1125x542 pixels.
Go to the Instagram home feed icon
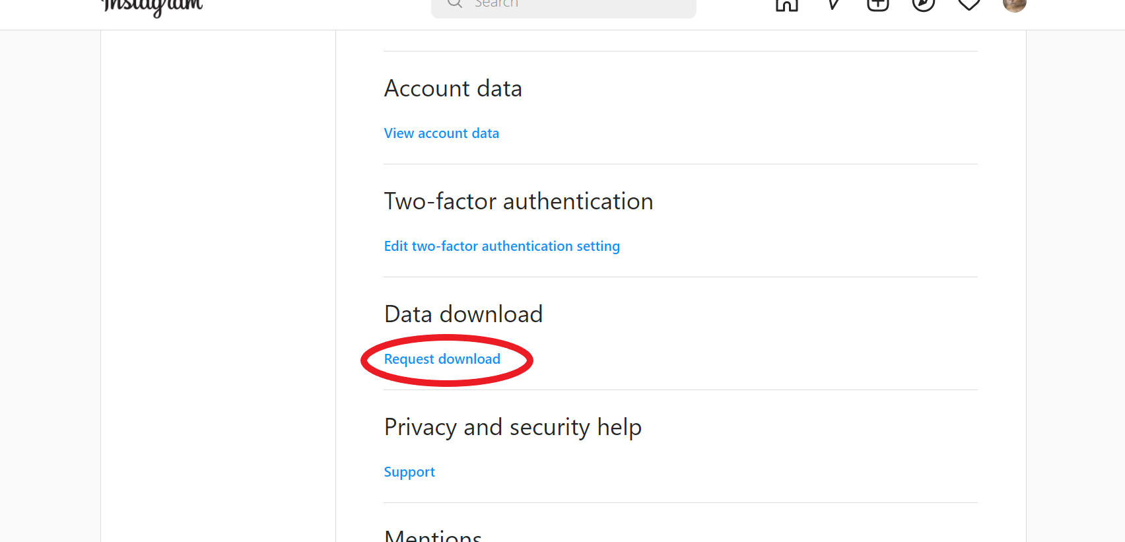[786, 5]
